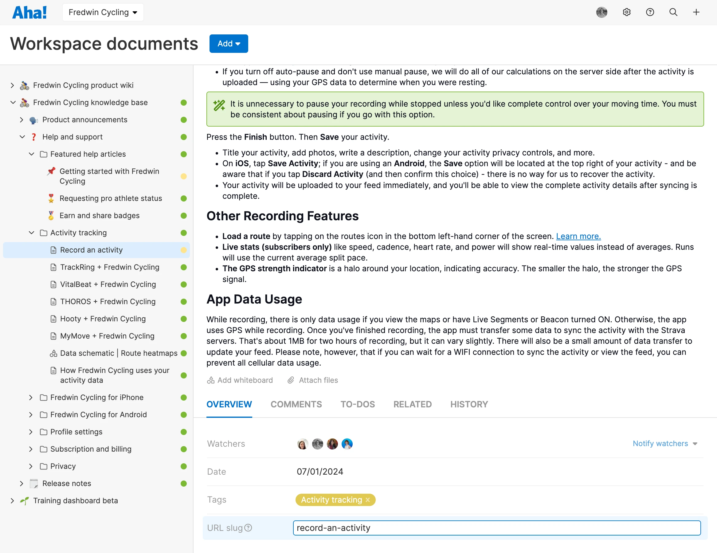The image size is (717, 553).
Task: Open the settings gear icon
Action: [x=626, y=12]
